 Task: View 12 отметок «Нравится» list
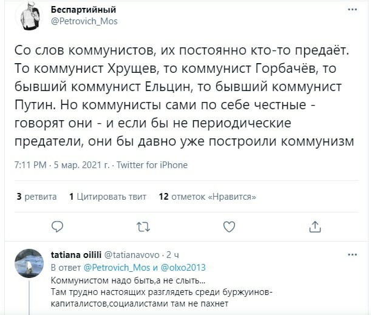(208, 197)
